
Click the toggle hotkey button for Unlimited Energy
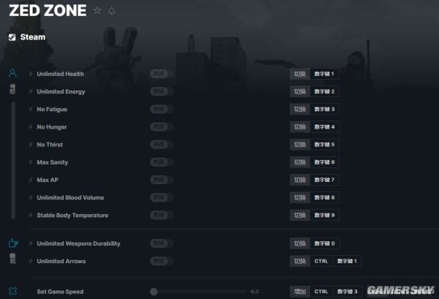pyautogui.click(x=300, y=91)
